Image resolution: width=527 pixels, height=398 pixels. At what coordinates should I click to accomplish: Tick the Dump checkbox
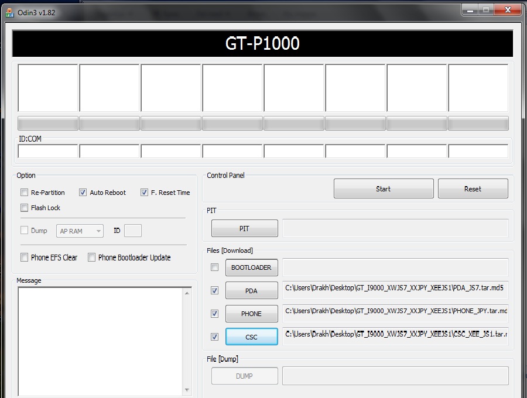[24, 231]
